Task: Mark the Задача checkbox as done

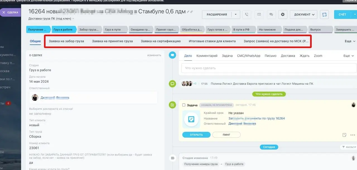Action: [184, 105]
